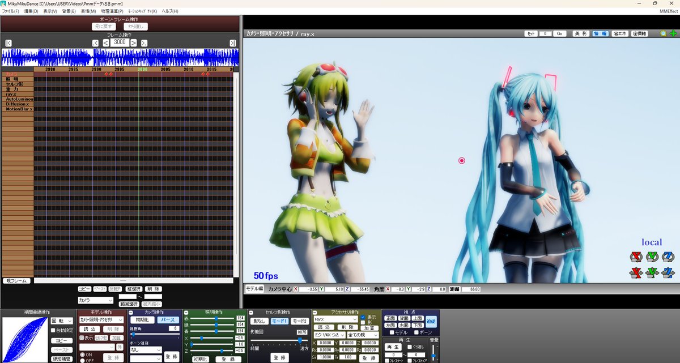Click the MMEffect menu item
The width and height of the screenshot is (680, 363).
click(x=668, y=11)
